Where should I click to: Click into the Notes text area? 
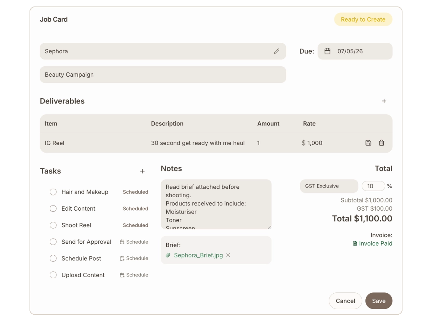tap(216, 204)
